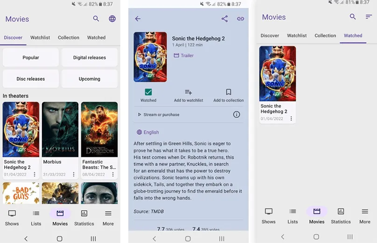377x243 pixels.
Task: Select Movies in left screen bottom navigation
Action: point(60,218)
